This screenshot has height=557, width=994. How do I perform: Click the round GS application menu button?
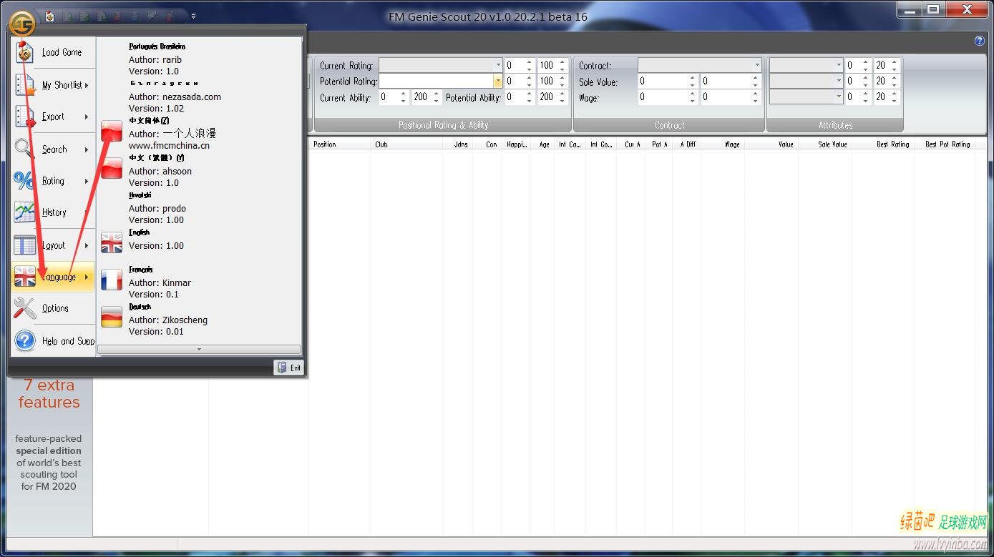point(21,24)
